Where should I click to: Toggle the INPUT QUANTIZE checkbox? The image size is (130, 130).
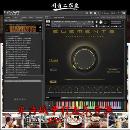coord(108,72)
